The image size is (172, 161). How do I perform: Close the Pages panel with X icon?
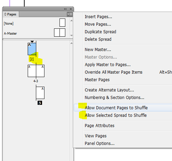tap(71, 9)
